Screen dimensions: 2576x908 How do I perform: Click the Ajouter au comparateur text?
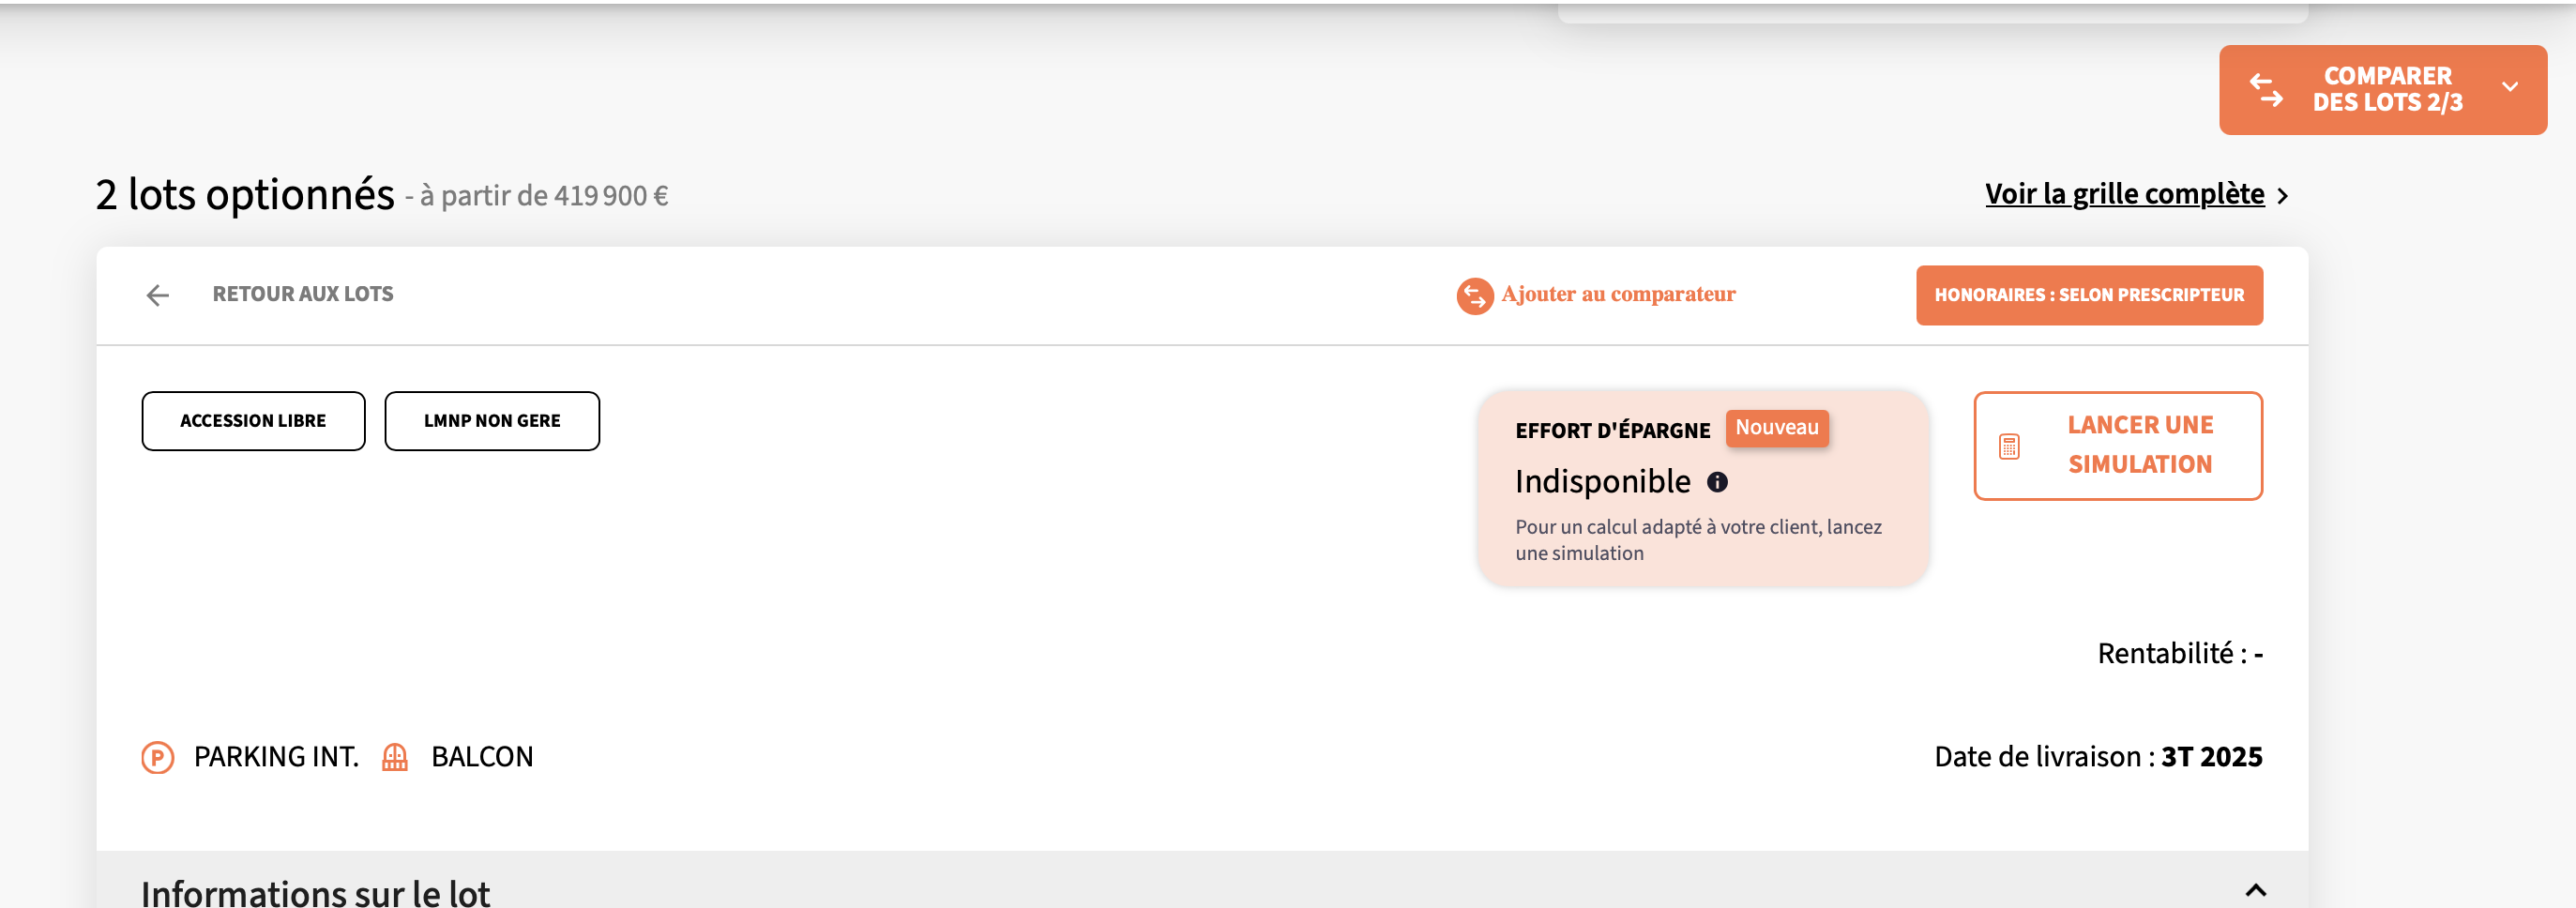[1617, 294]
